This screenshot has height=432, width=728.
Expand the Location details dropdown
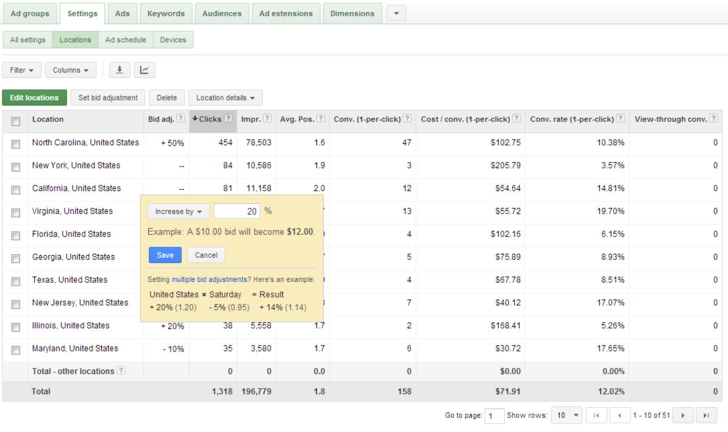pyautogui.click(x=225, y=98)
